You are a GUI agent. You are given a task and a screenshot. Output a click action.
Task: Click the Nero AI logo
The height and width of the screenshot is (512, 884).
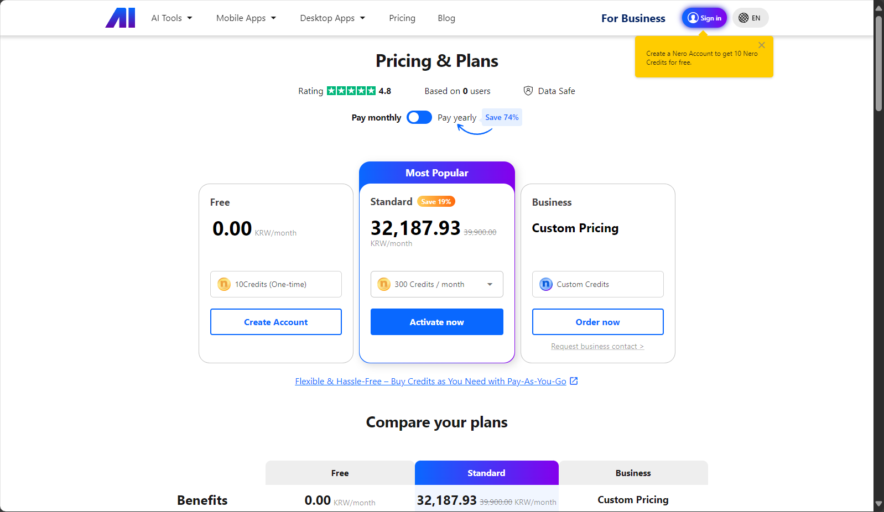point(120,18)
